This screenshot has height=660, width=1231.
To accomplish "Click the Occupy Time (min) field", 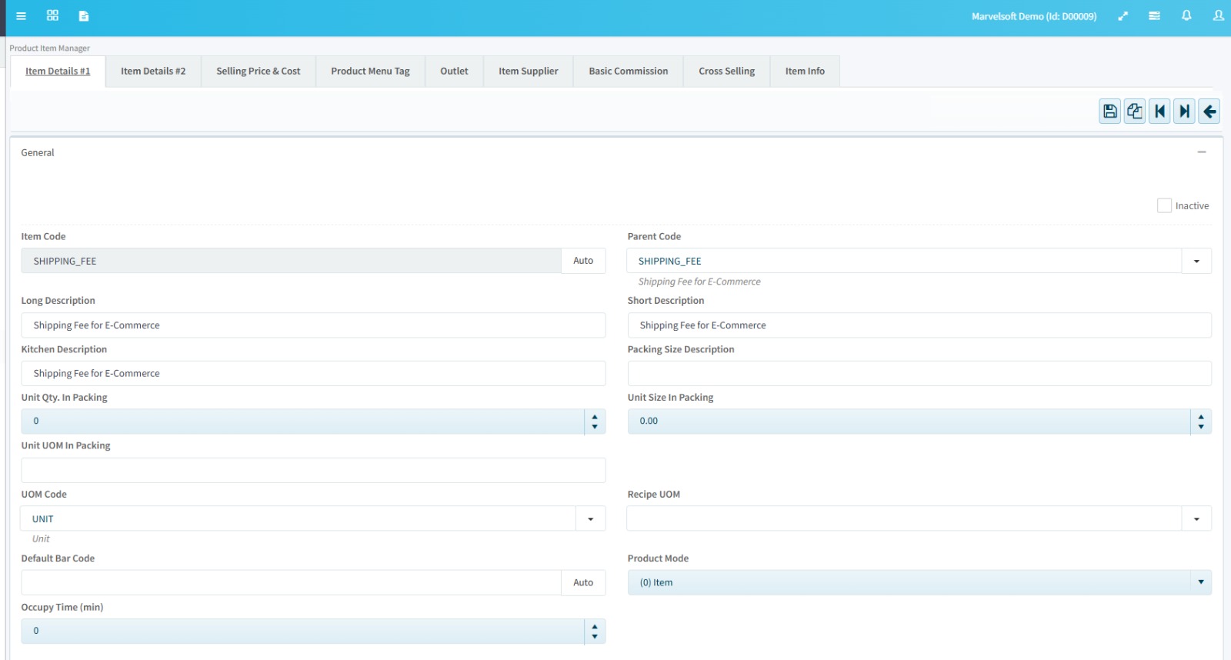I will point(302,632).
